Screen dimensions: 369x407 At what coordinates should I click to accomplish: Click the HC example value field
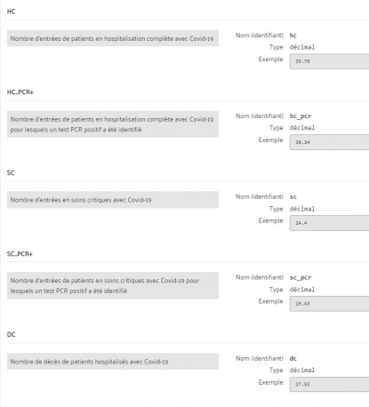coord(329,61)
